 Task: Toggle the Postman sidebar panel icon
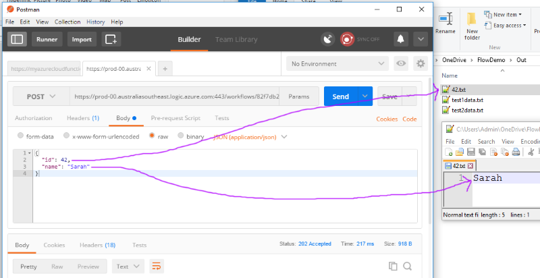click(17, 39)
